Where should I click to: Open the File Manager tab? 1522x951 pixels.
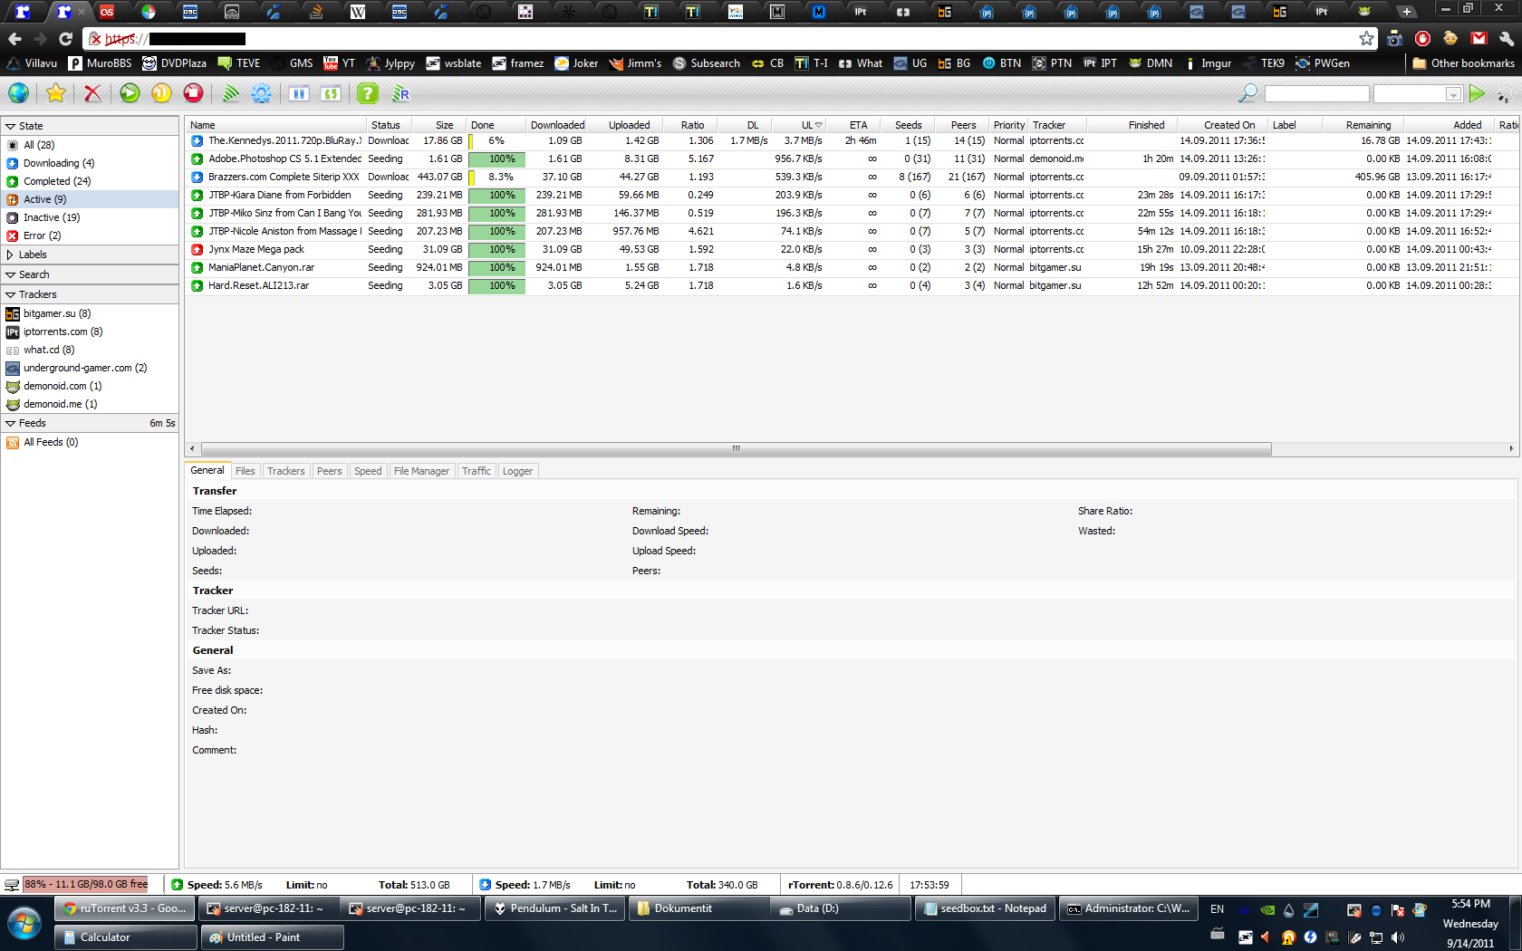[421, 471]
